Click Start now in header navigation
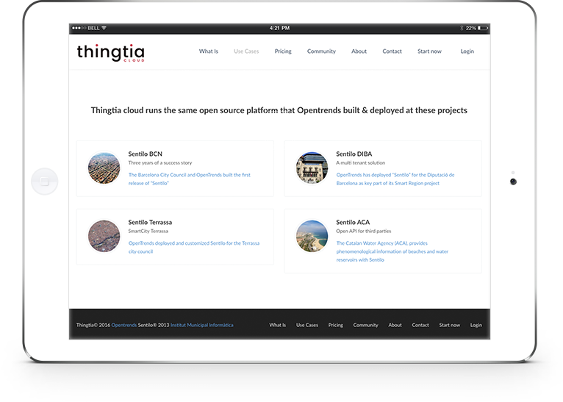The width and height of the screenshot is (563, 402). coord(429,51)
